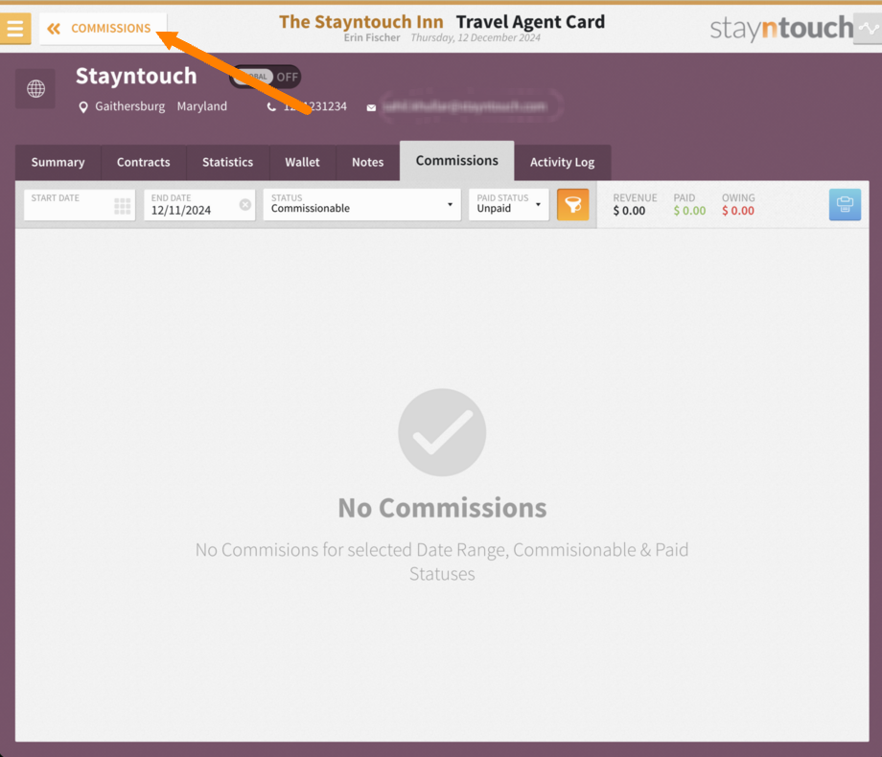This screenshot has height=757, width=882.
Task: Apply the orange filter button
Action: click(572, 205)
